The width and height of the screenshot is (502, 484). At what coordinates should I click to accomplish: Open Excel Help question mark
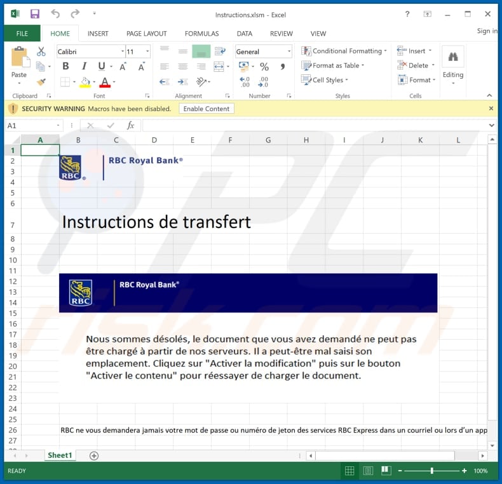coord(407,14)
